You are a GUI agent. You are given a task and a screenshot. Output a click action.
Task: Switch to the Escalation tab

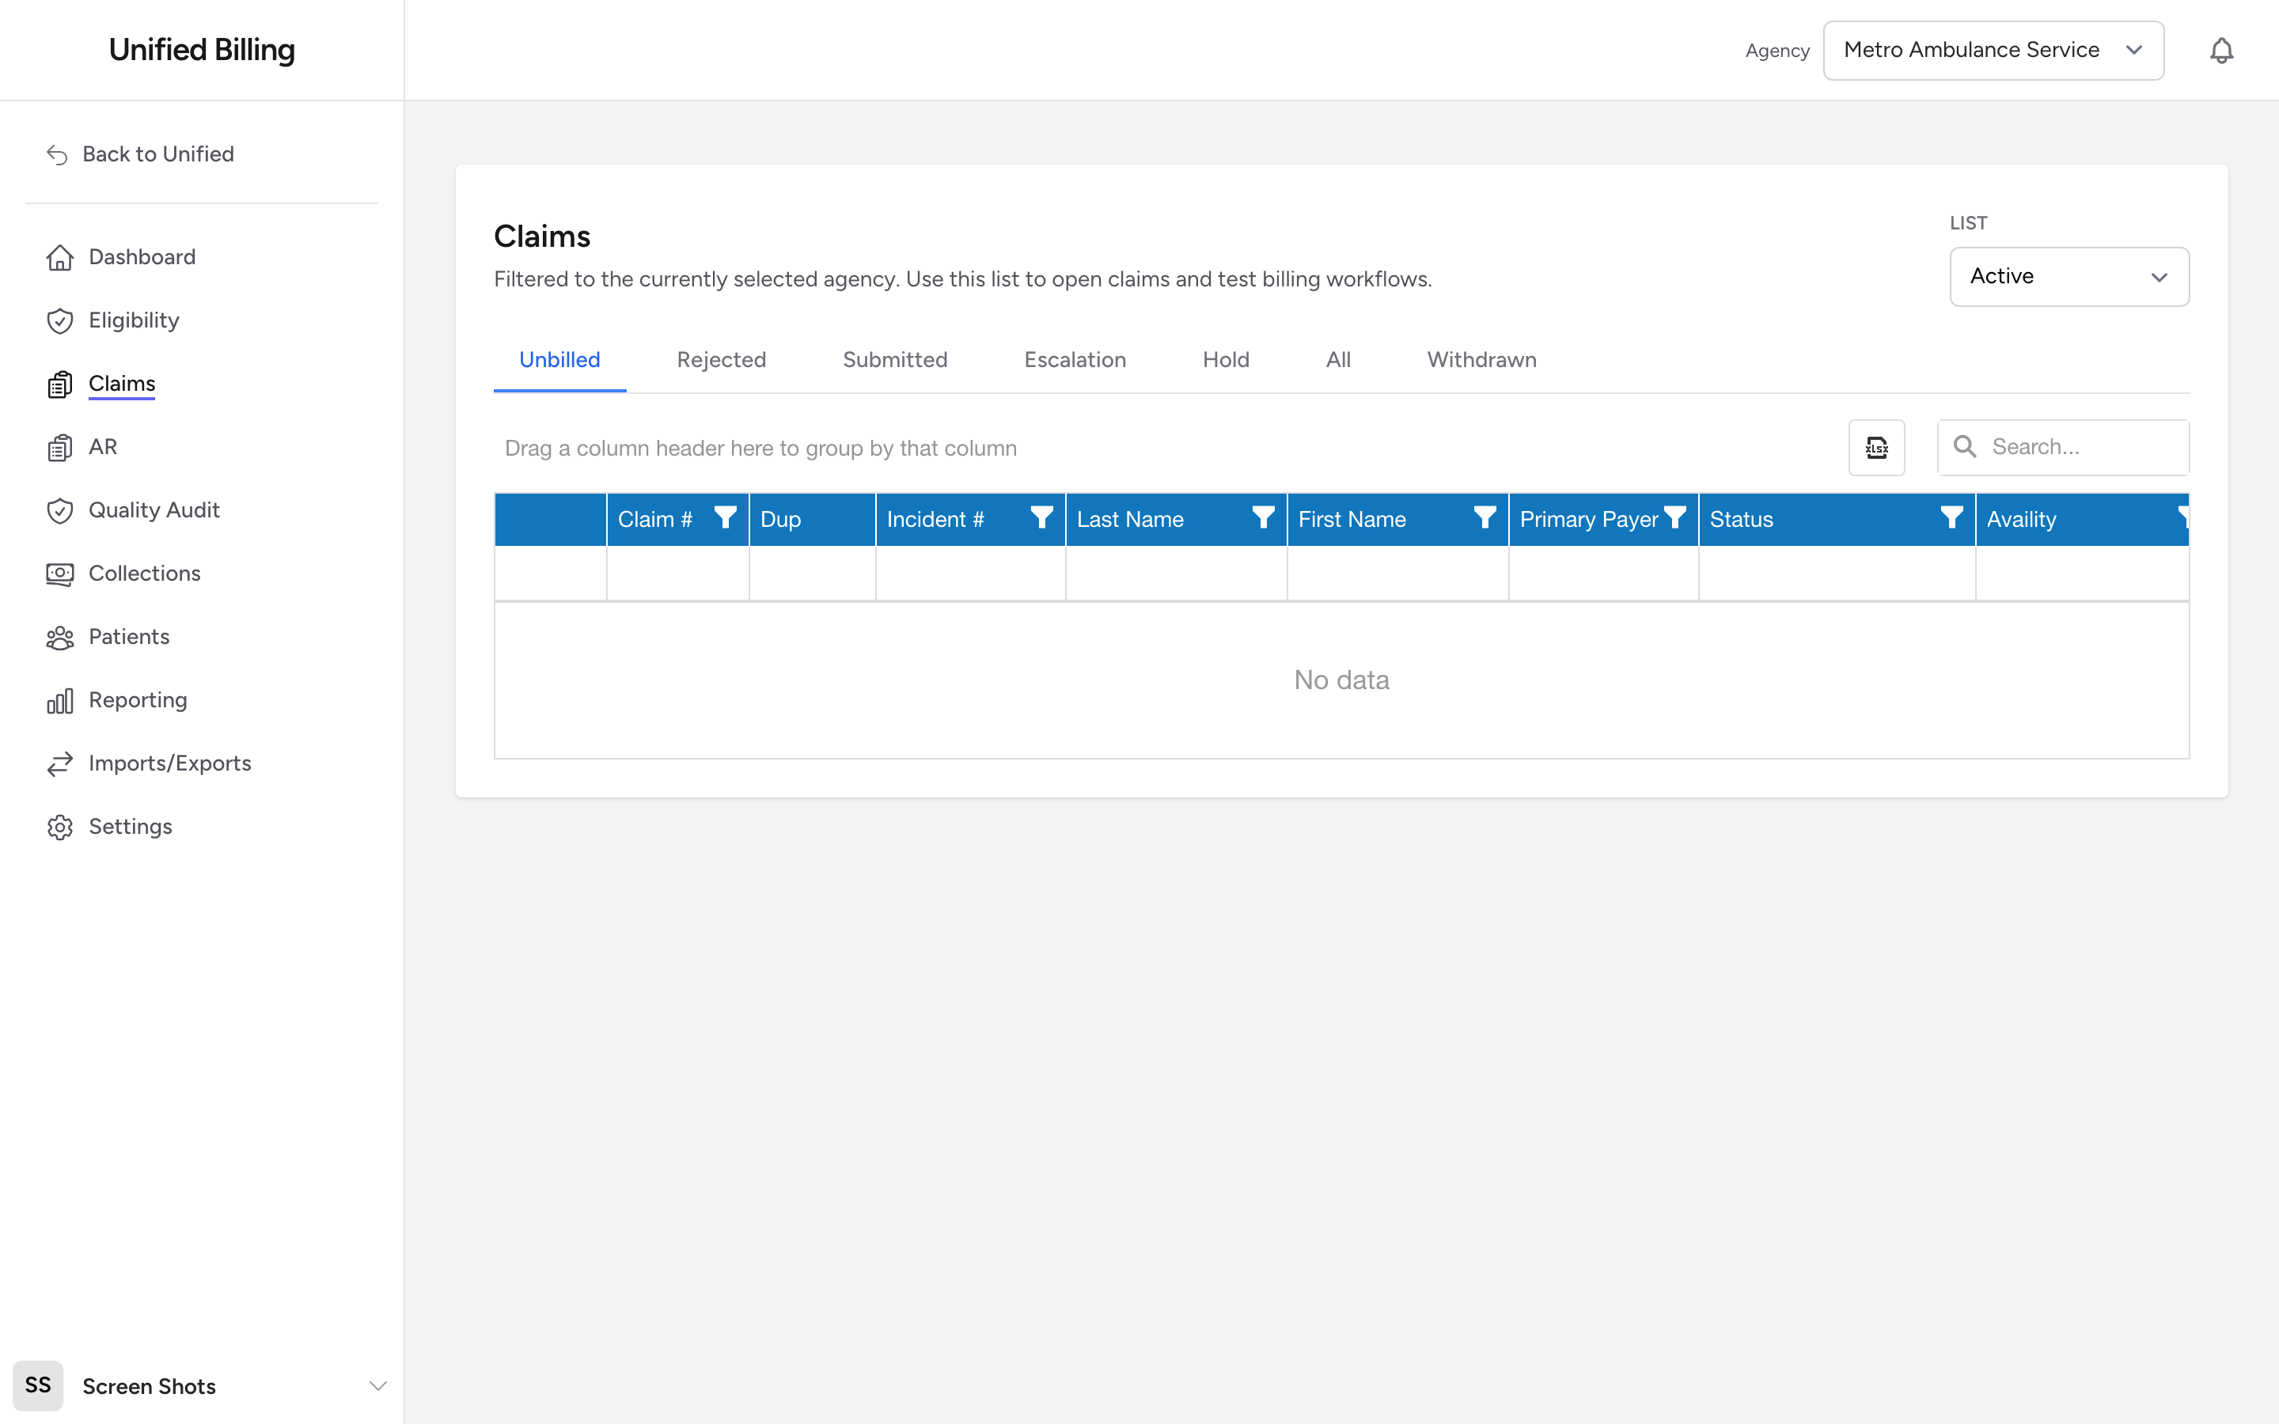pyautogui.click(x=1075, y=360)
